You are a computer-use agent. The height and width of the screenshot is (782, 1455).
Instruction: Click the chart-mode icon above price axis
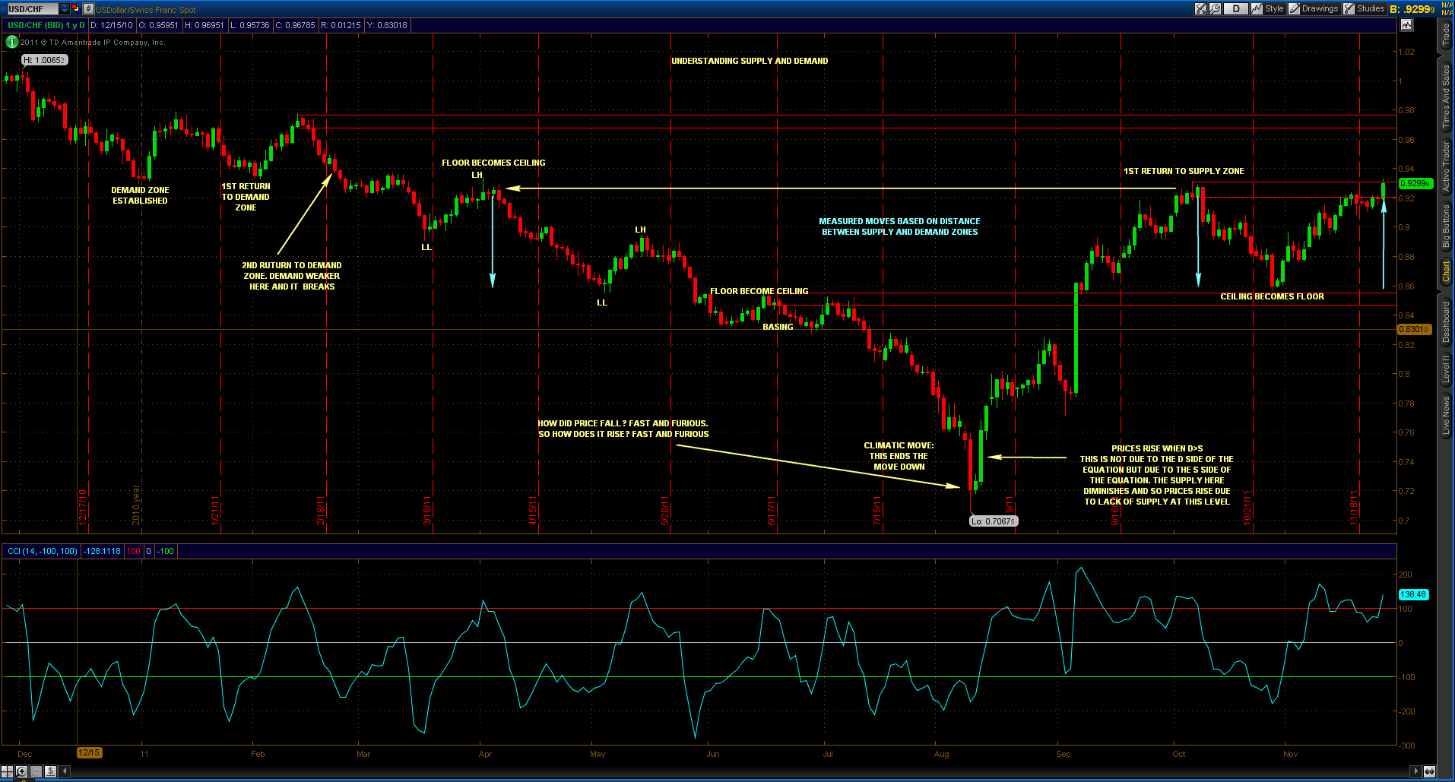click(x=1406, y=25)
